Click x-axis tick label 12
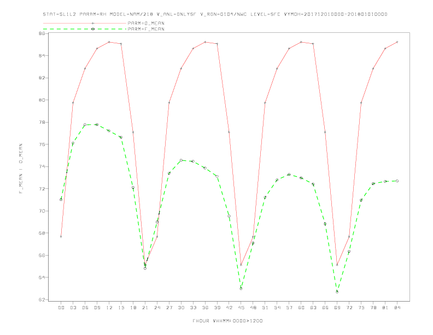 pyautogui.click(x=109, y=308)
